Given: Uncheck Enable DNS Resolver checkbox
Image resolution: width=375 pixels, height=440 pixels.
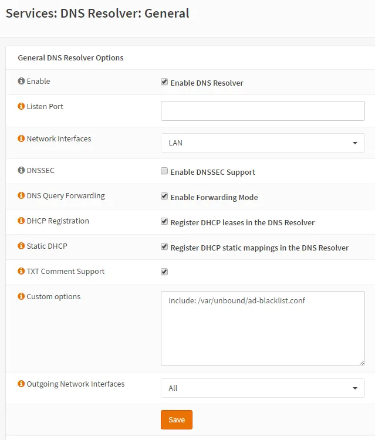Looking at the screenshot, I should click(x=164, y=82).
